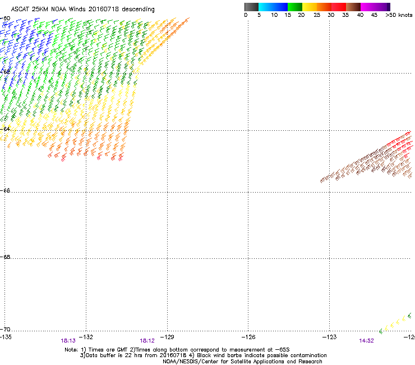Click the '10' label under the color bar
The image size is (415, 365).
[x=274, y=15]
